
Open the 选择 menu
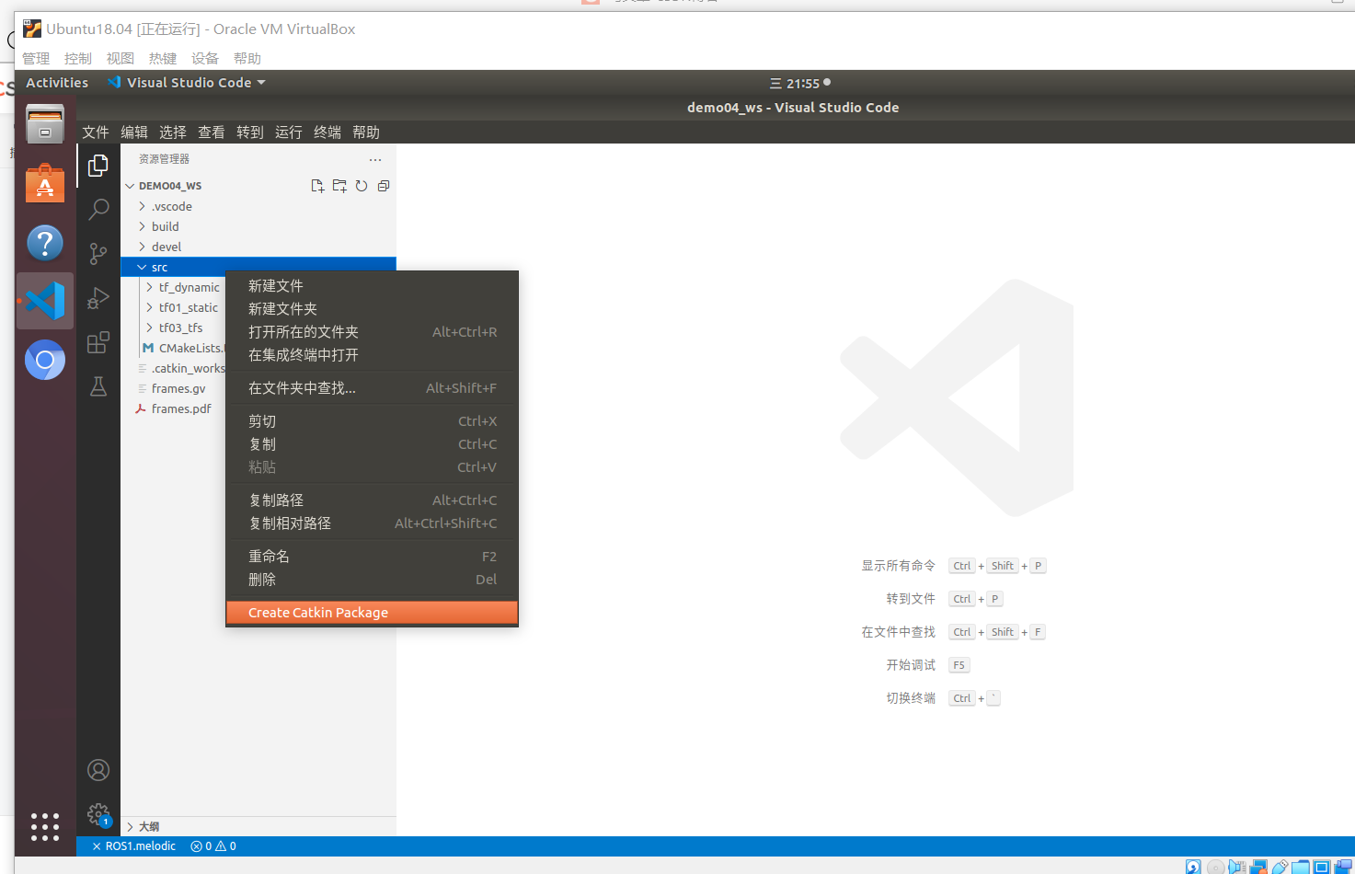pos(173,132)
